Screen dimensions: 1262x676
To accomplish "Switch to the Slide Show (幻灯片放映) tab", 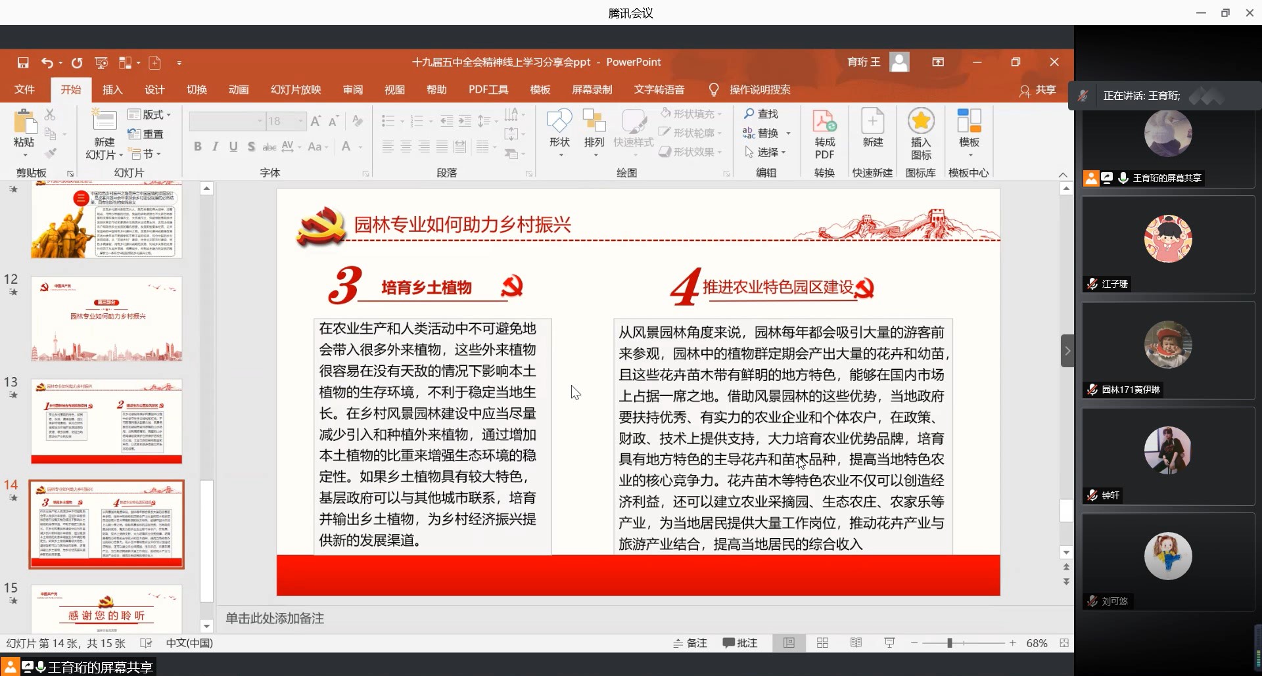I will point(296,89).
